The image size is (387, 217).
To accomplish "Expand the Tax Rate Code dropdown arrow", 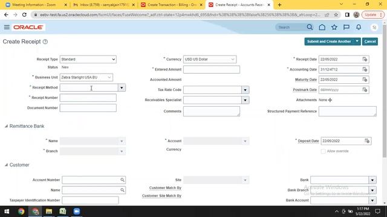I will (x=245, y=90).
